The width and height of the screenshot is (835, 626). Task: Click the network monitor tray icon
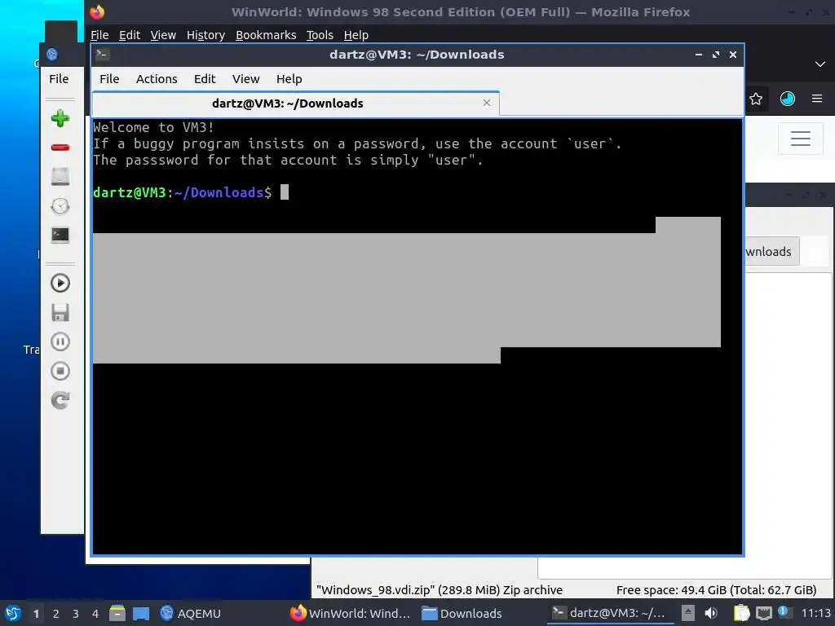763,613
